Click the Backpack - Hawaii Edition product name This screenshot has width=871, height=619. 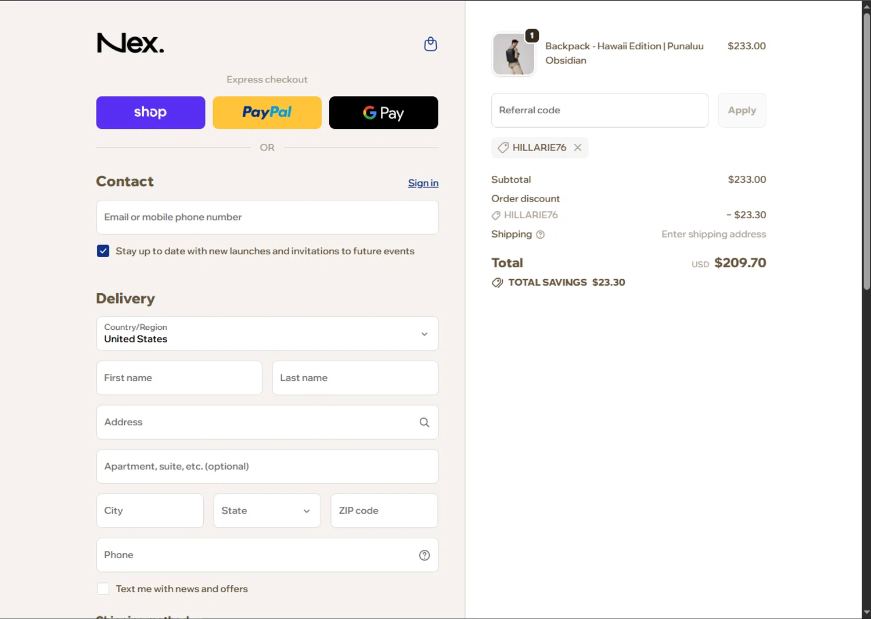coord(624,53)
